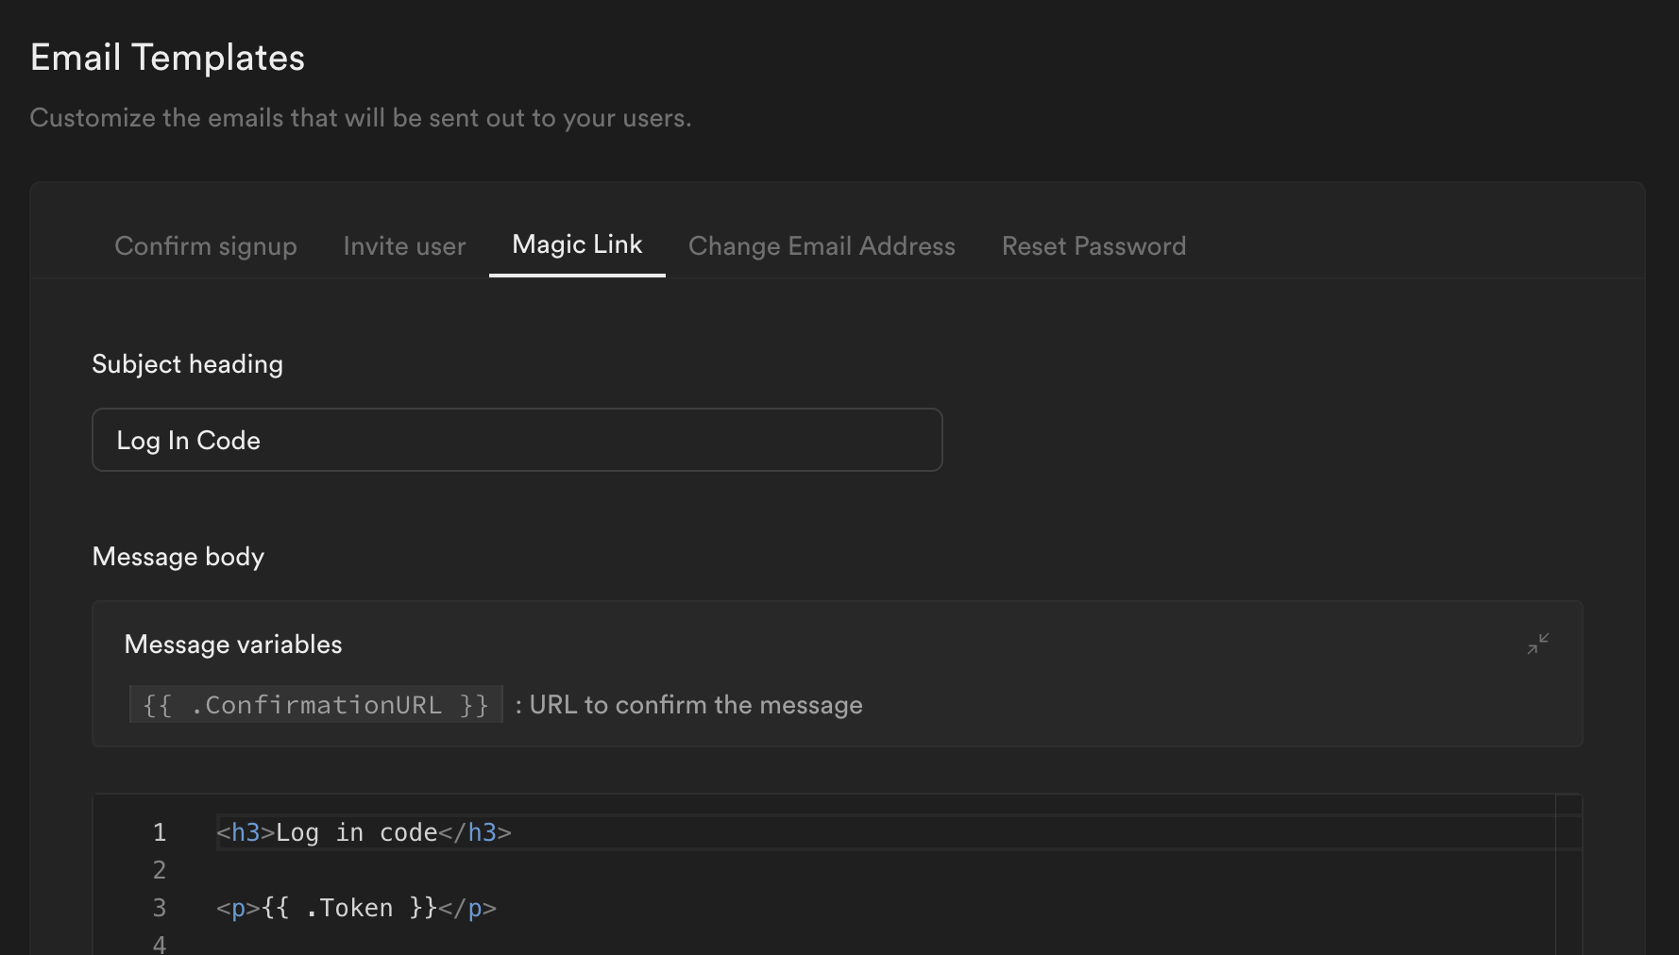The image size is (1679, 955).
Task: Click the Message variables panel title
Action: click(232, 644)
